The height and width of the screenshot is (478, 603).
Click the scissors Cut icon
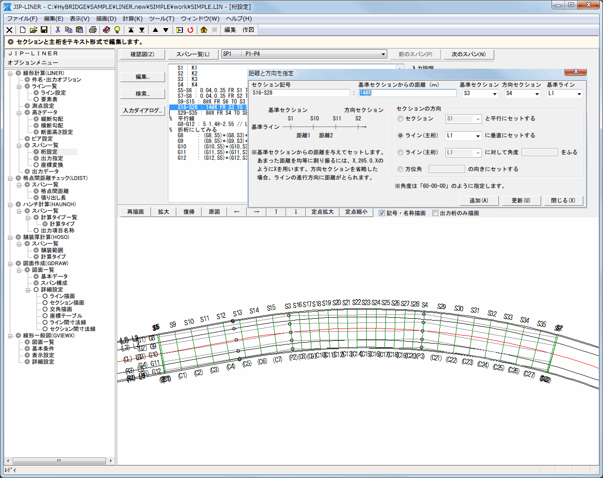(x=58, y=30)
